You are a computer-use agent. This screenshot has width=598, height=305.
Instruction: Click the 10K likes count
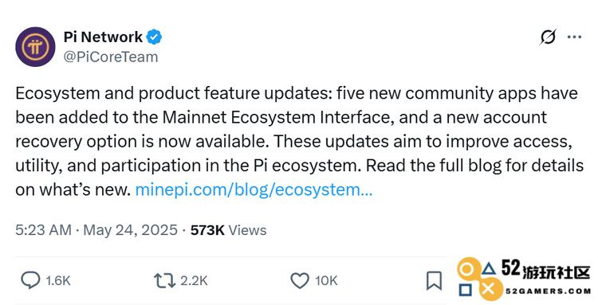pyautogui.click(x=326, y=281)
